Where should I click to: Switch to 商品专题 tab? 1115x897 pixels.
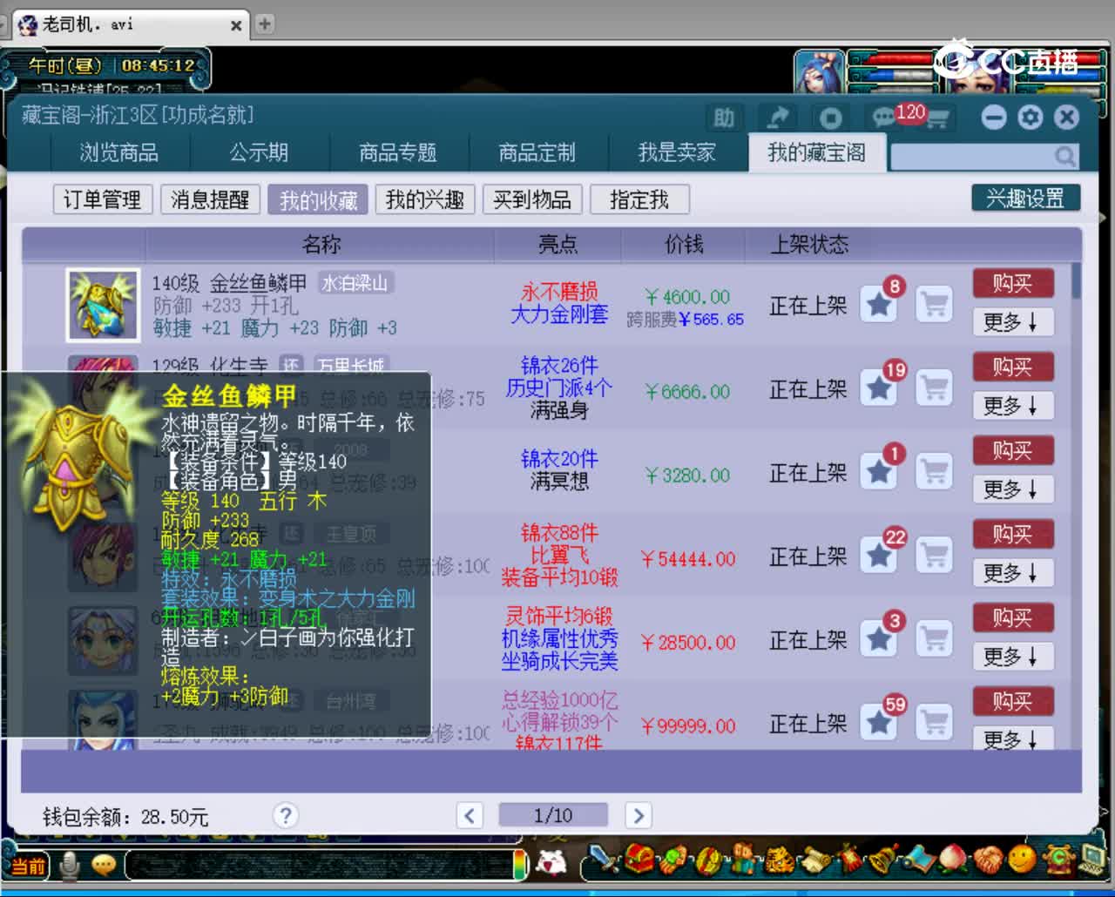pyautogui.click(x=398, y=153)
